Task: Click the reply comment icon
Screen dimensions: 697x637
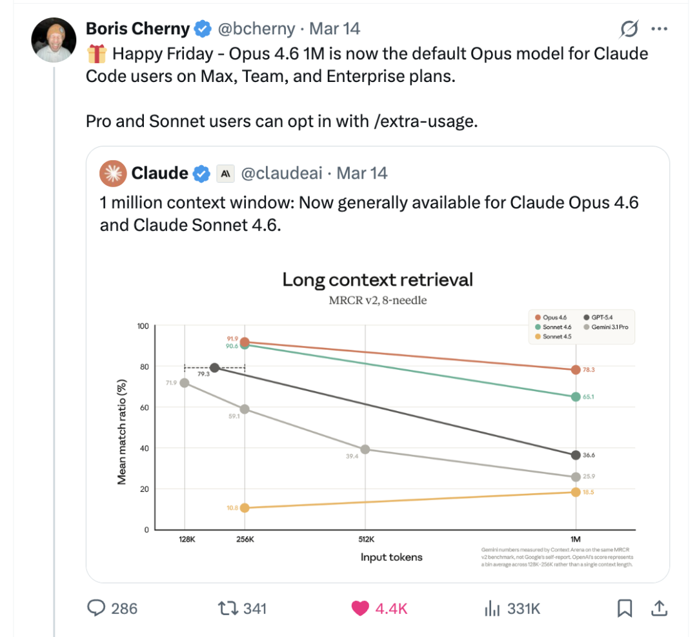Action: click(96, 607)
